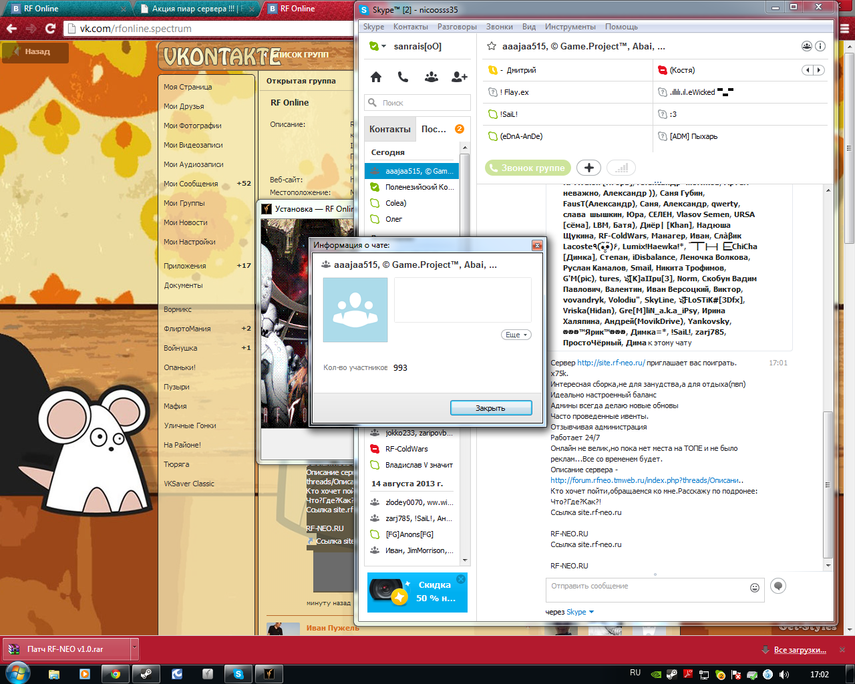Star the aaajaa515 group conversation as favorite

point(492,47)
